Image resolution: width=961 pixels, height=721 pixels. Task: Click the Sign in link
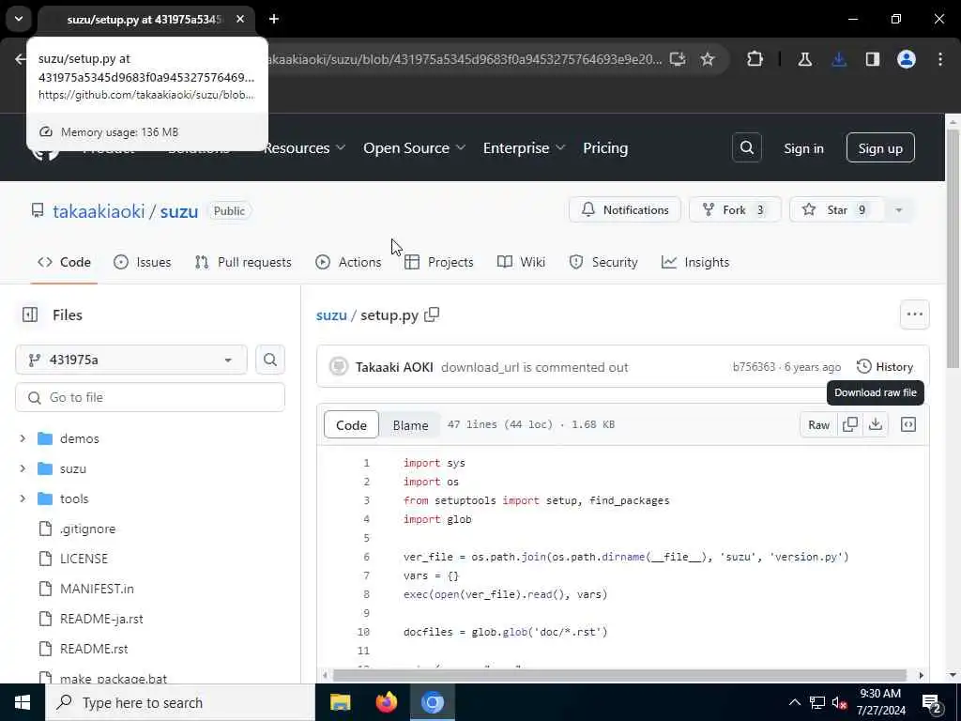(803, 148)
